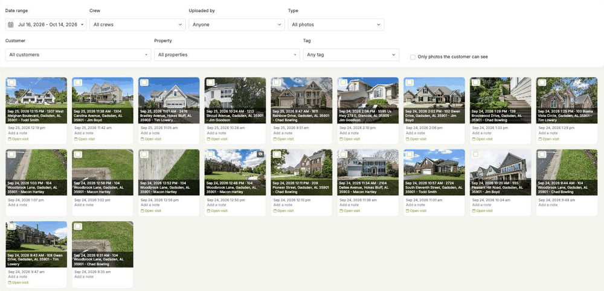Open the Sep 24 9:31 AM Woodbrook Lane photo
Screen dimensions: 604x291
[x=103, y=244]
